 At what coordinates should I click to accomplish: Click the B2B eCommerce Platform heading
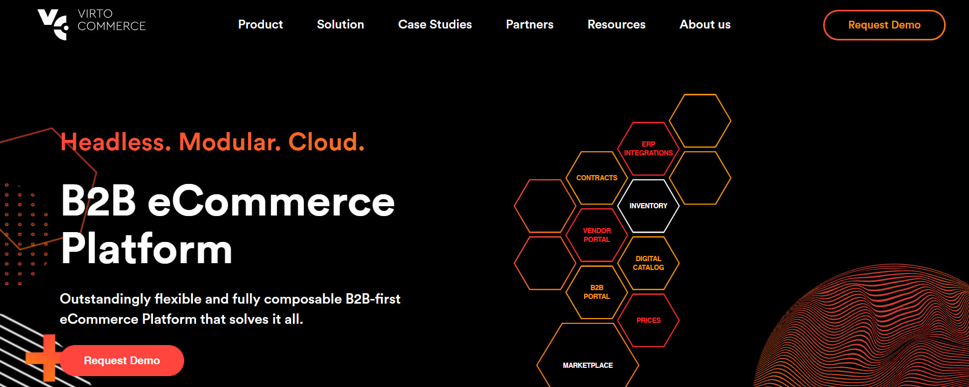coord(227,225)
